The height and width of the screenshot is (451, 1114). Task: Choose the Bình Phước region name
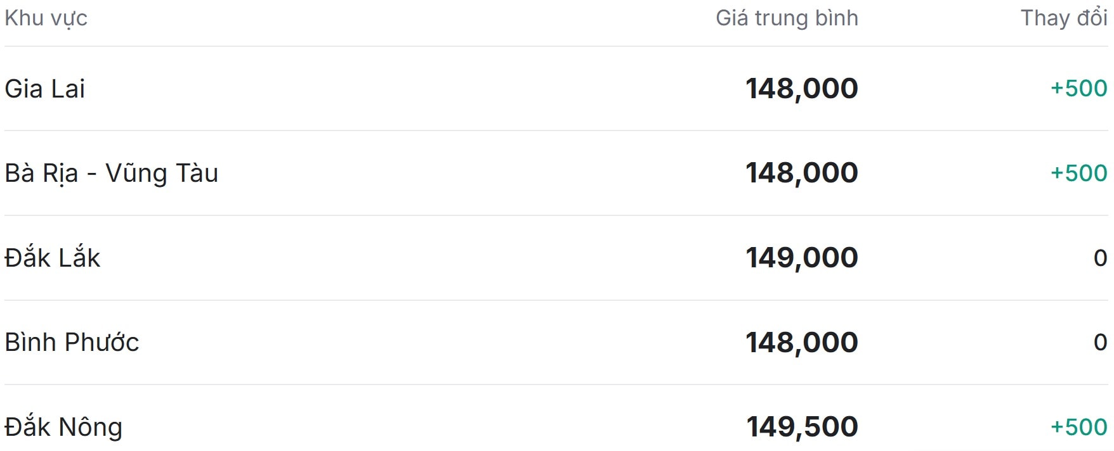tap(72, 342)
